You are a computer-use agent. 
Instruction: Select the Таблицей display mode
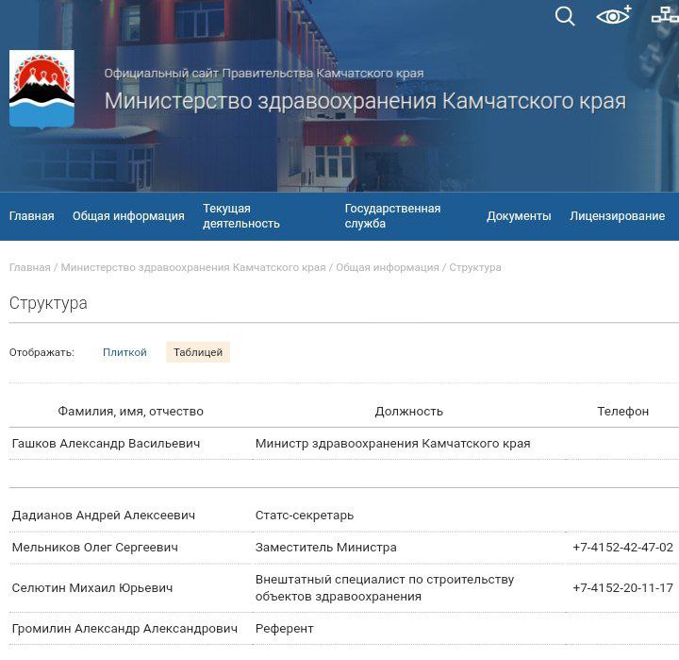click(x=198, y=352)
